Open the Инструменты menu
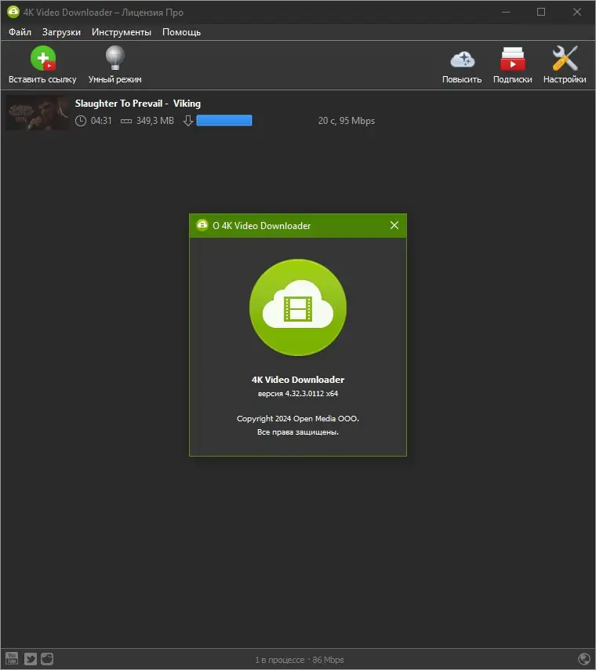Image resolution: width=596 pixels, height=670 pixels. (122, 32)
